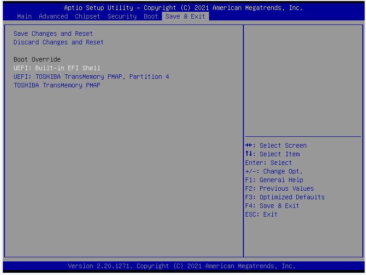Screen dimensions: 366x275
Task: Open the Advanced tab
Action: (x=53, y=16)
